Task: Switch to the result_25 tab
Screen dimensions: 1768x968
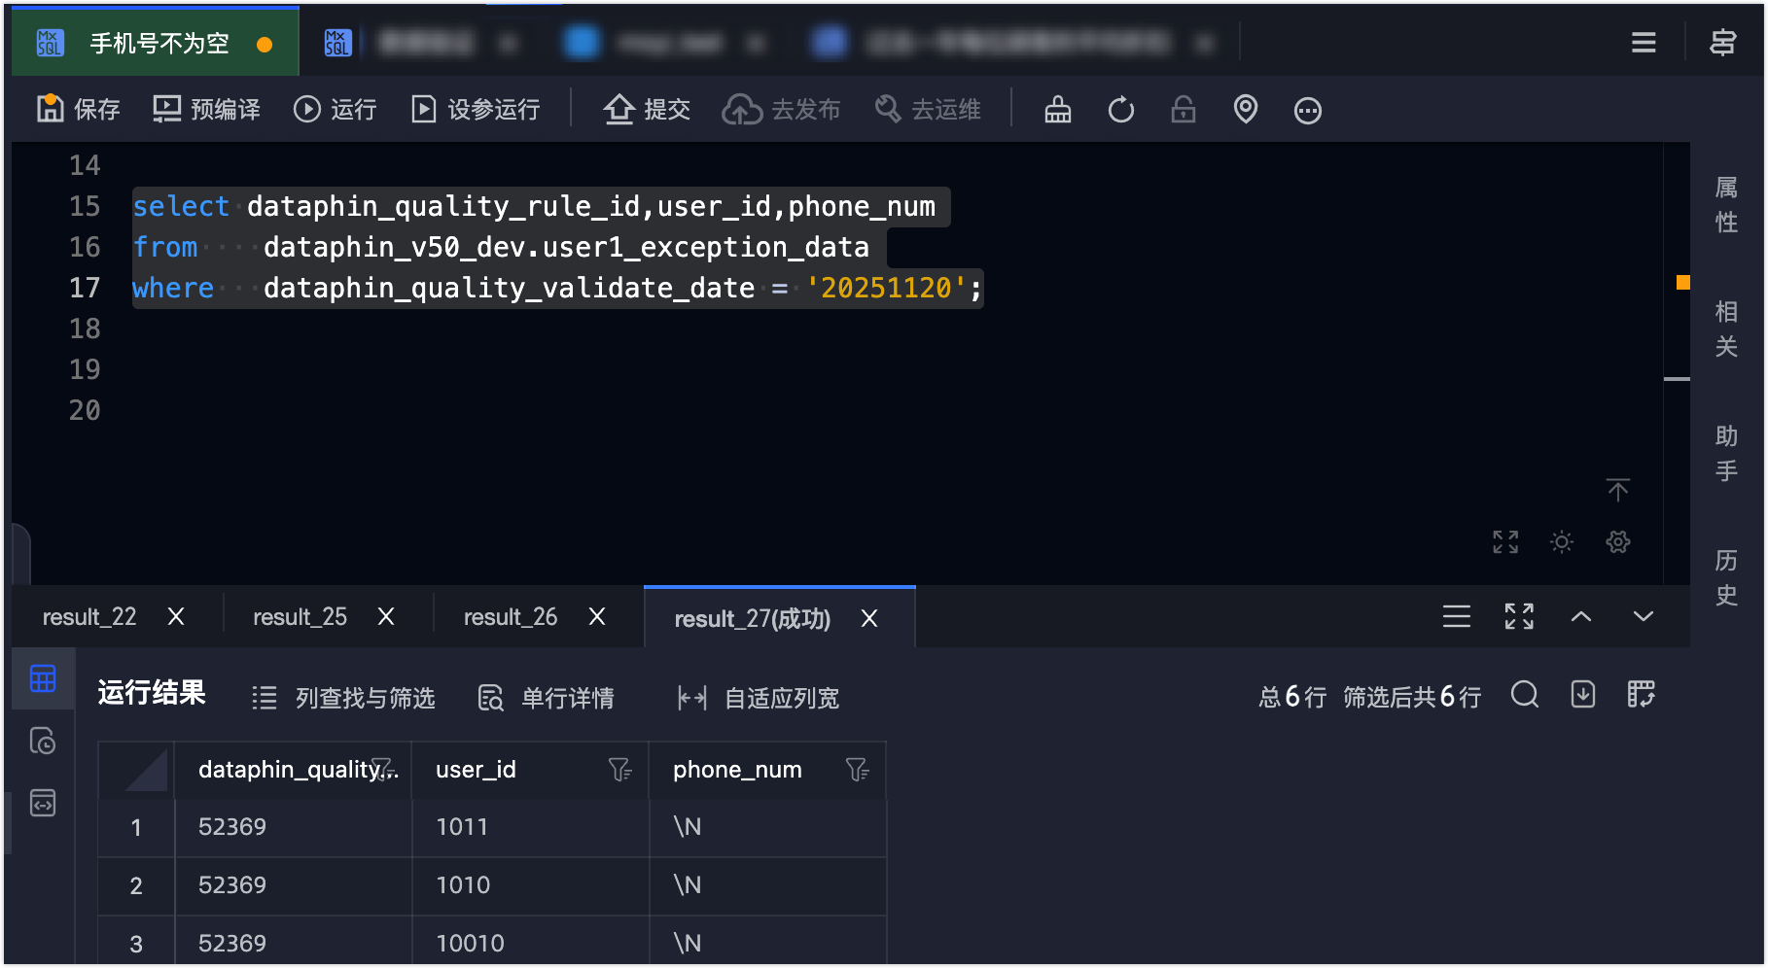Action: (300, 617)
